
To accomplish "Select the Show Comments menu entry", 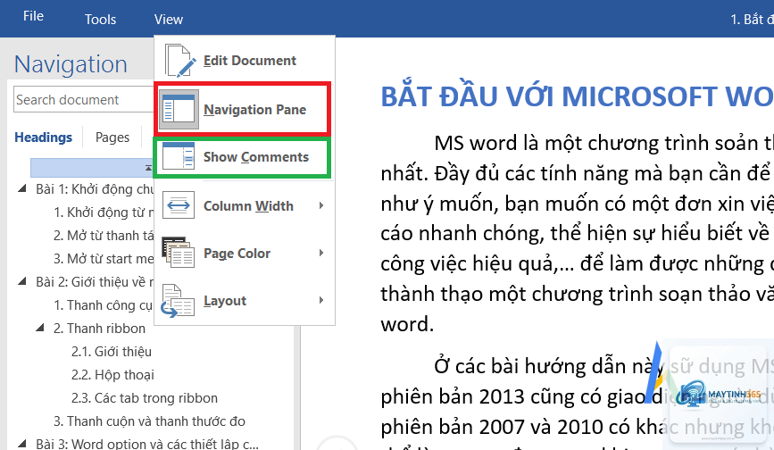I will 242,157.
